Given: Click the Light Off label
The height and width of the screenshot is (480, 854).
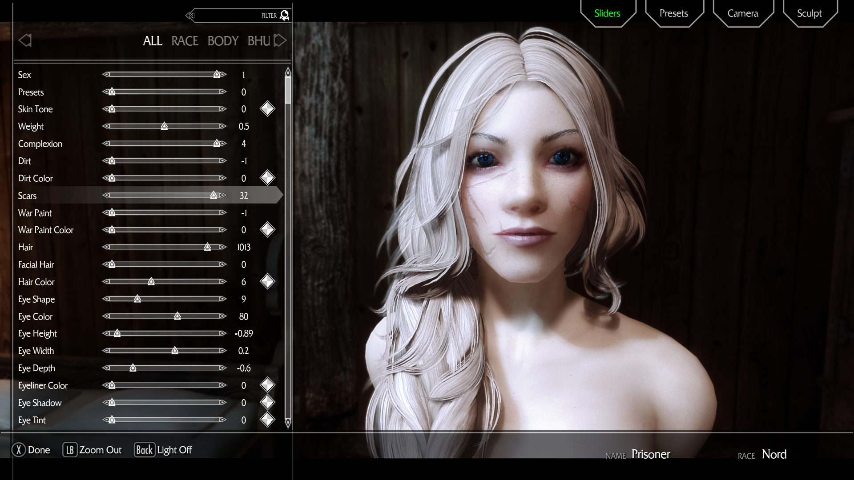Looking at the screenshot, I should tap(175, 450).
